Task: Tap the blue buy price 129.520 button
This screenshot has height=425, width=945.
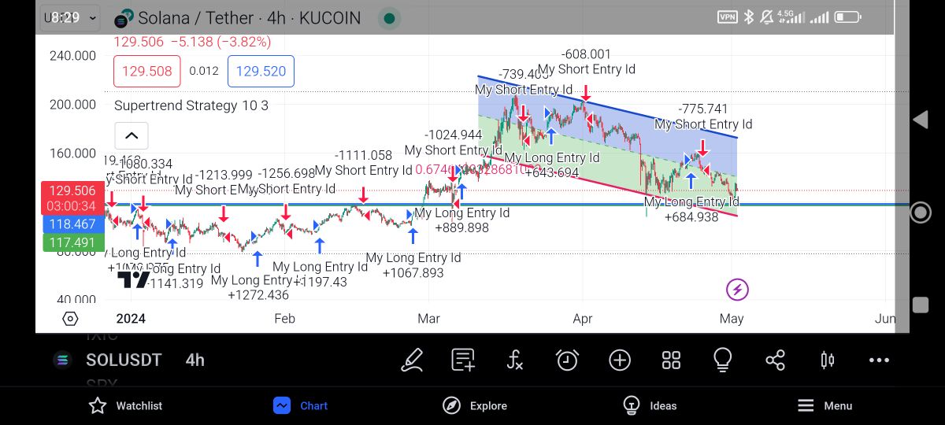Action: [x=261, y=71]
